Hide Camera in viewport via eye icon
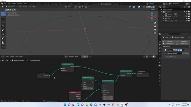The height and width of the screenshot is (107, 191). 187,14
